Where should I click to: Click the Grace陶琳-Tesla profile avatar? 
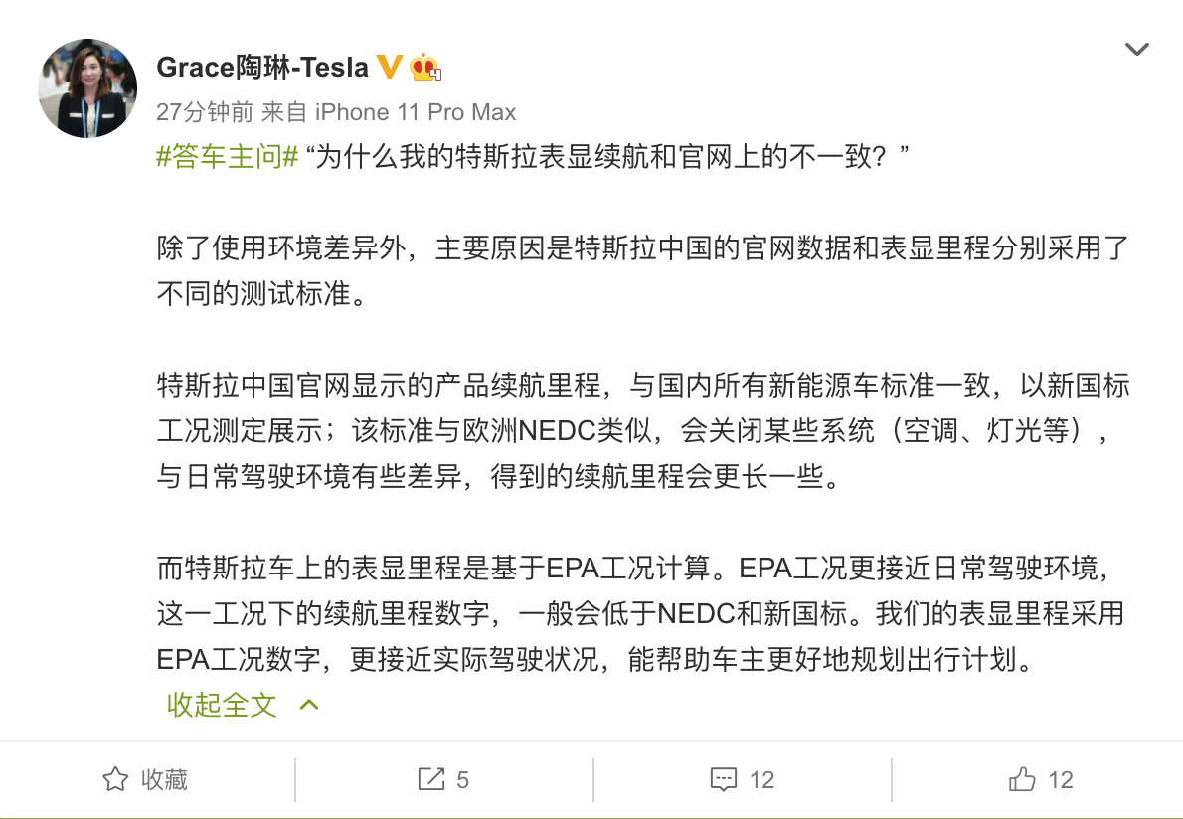(87, 87)
